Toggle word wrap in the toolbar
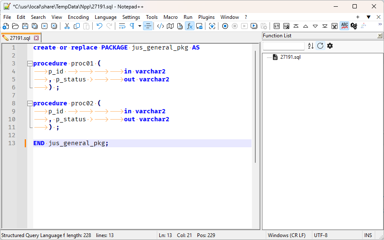The image size is (384, 240). [122, 26]
